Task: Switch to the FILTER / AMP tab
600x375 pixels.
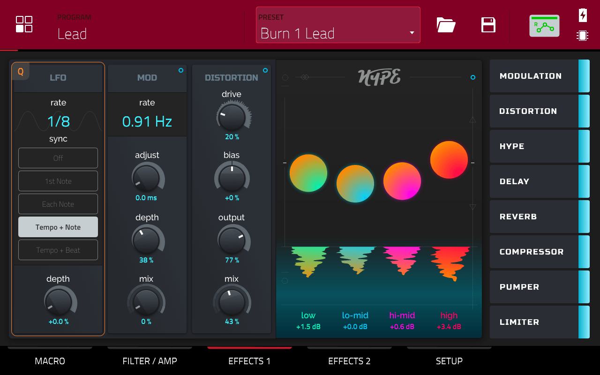Action: pos(150,361)
